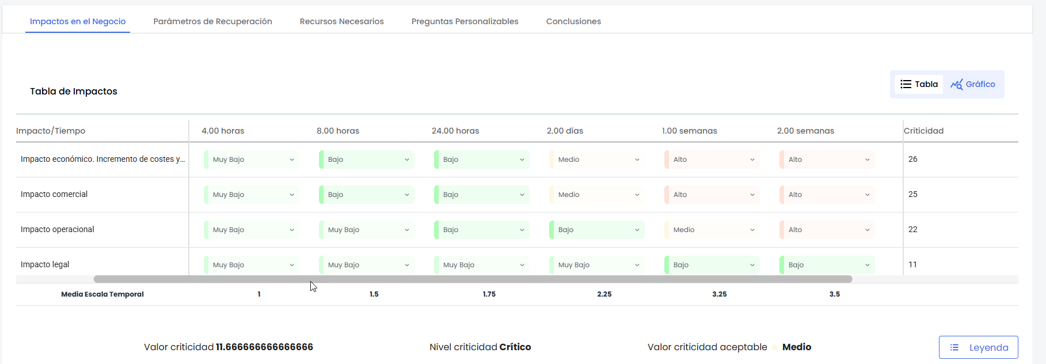Open Impacto legal 2.00 semanas dropdown

pos(827,265)
